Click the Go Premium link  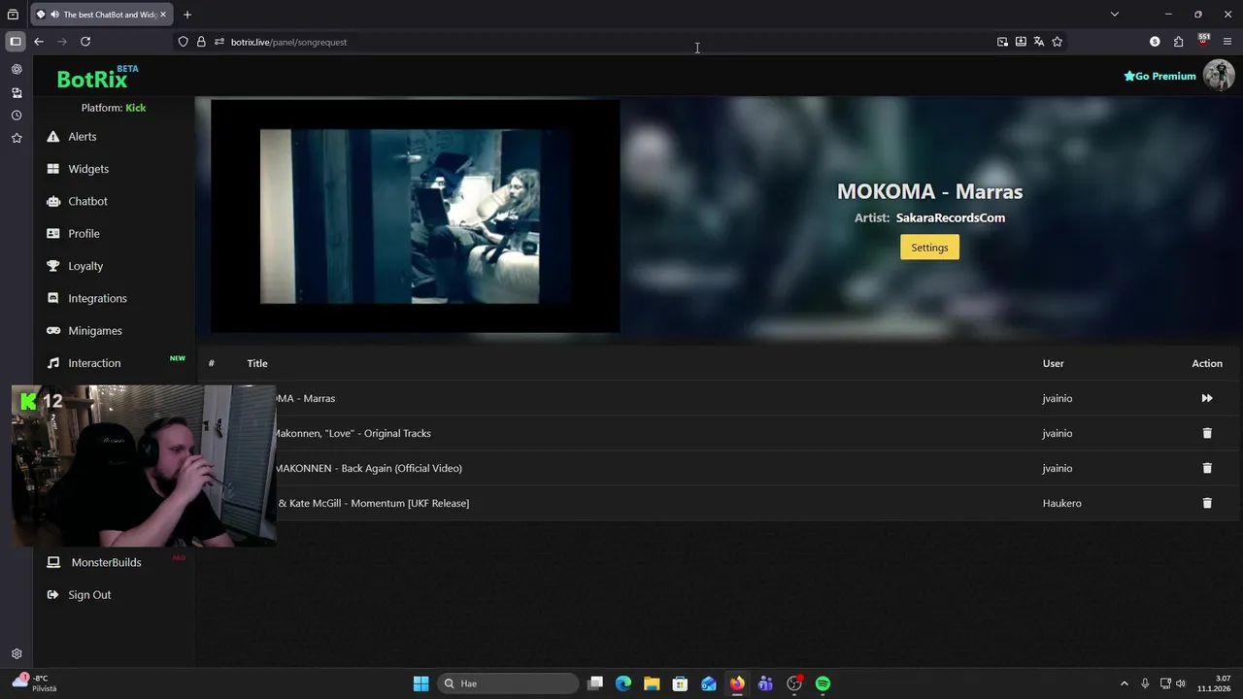click(1159, 76)
